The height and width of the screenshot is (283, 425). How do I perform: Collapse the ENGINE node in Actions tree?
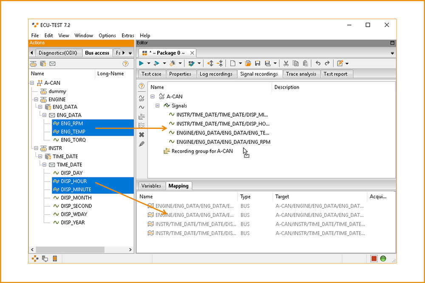point(36,99)
